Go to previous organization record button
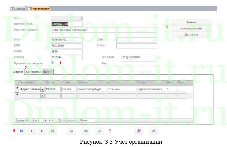The image size is (227, 147). 31,131
